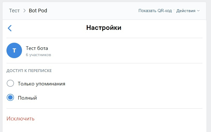Click the blue "T" chat avatar
This screenshot has width=211, height=132.
point(14,50)
